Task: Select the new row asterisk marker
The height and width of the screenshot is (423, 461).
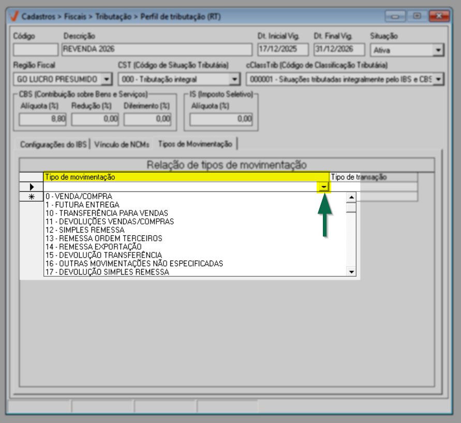Action: [x=32, y=197]
